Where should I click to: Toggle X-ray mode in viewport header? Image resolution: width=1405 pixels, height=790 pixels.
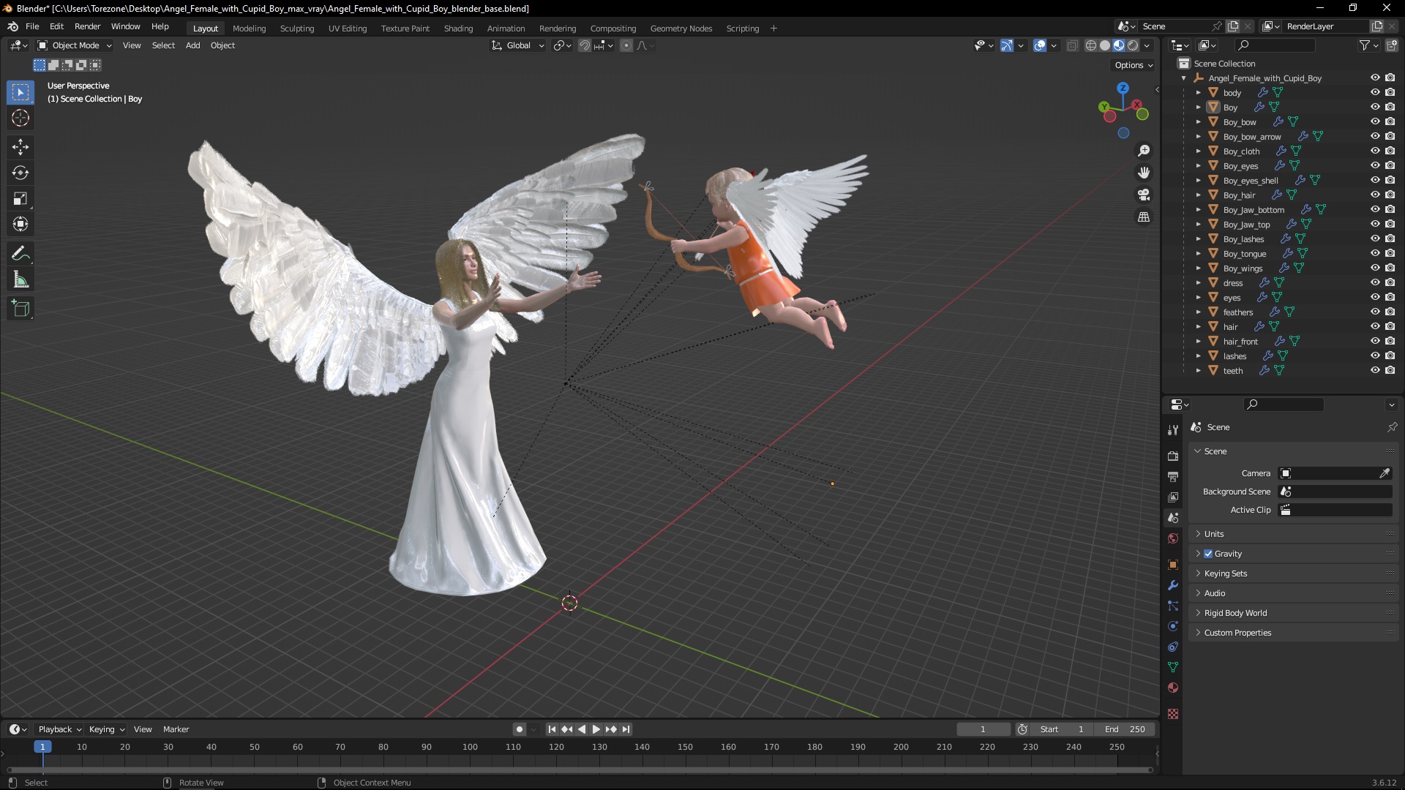point(1073,45)
